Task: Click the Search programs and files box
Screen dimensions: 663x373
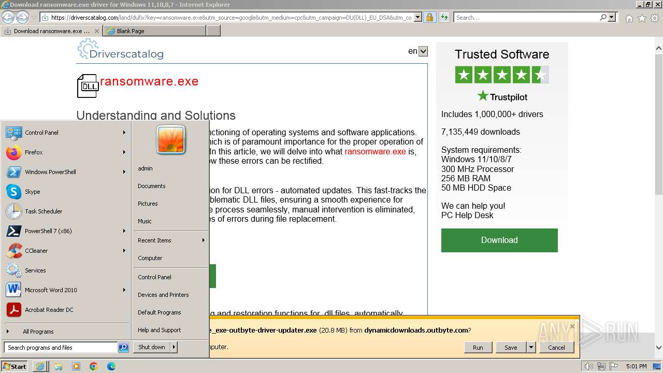Action: pyautogui.click(x=61, y=348)
